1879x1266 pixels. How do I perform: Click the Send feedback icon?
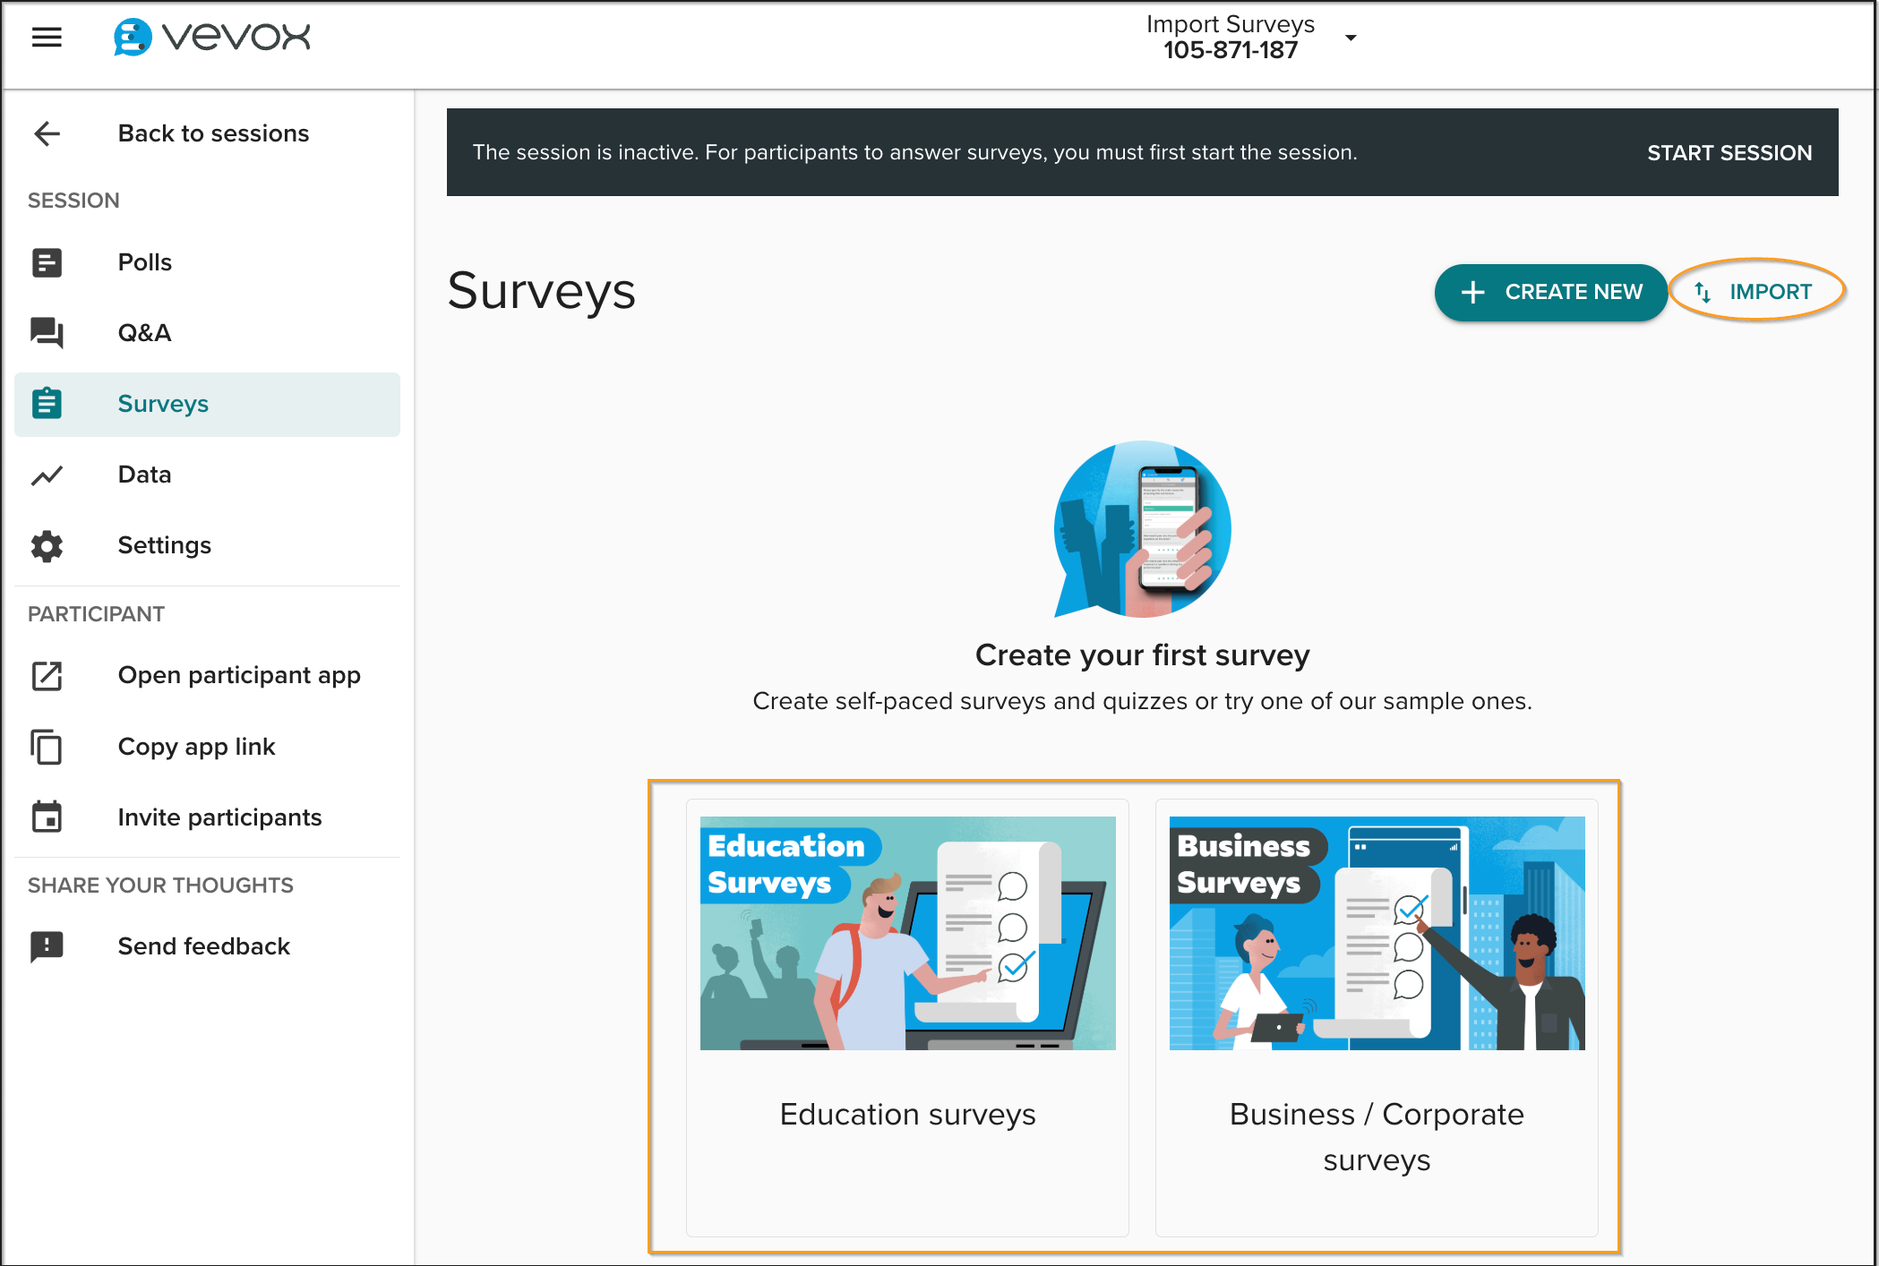(47, 946)
